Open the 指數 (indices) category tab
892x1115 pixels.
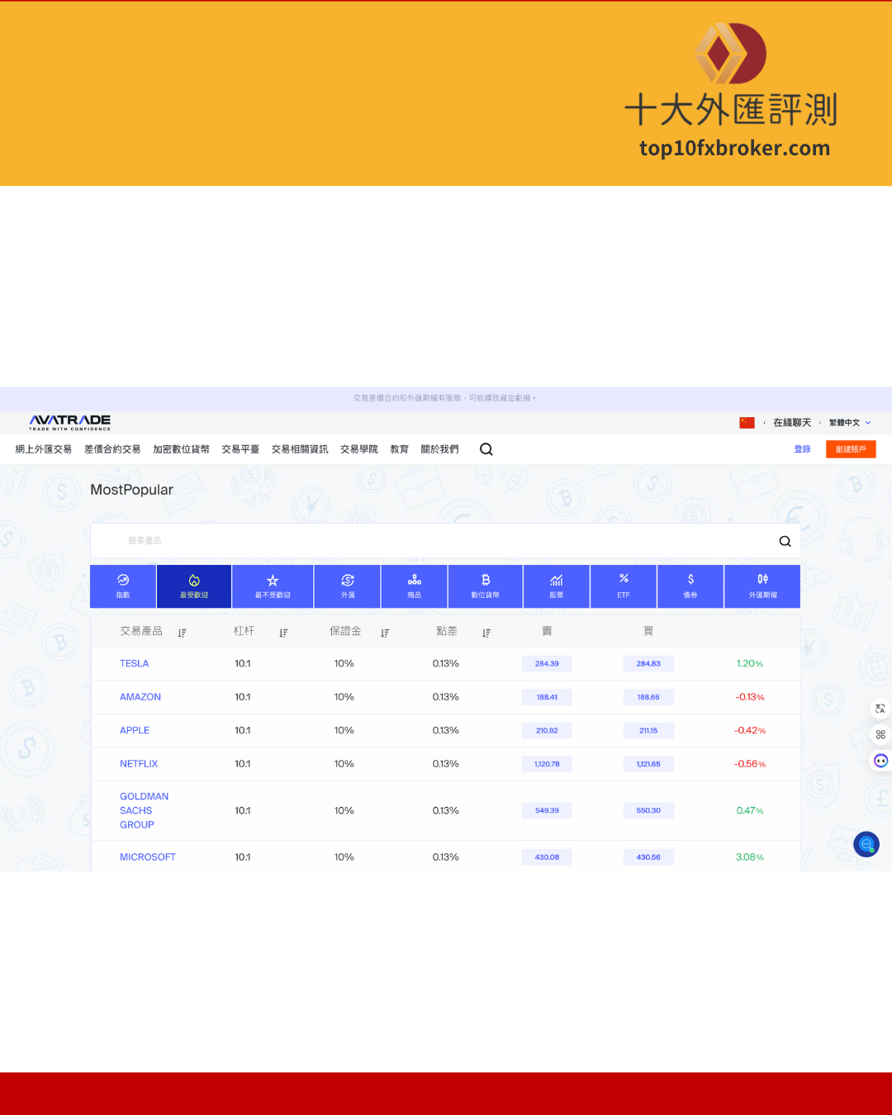click(123, 586)
